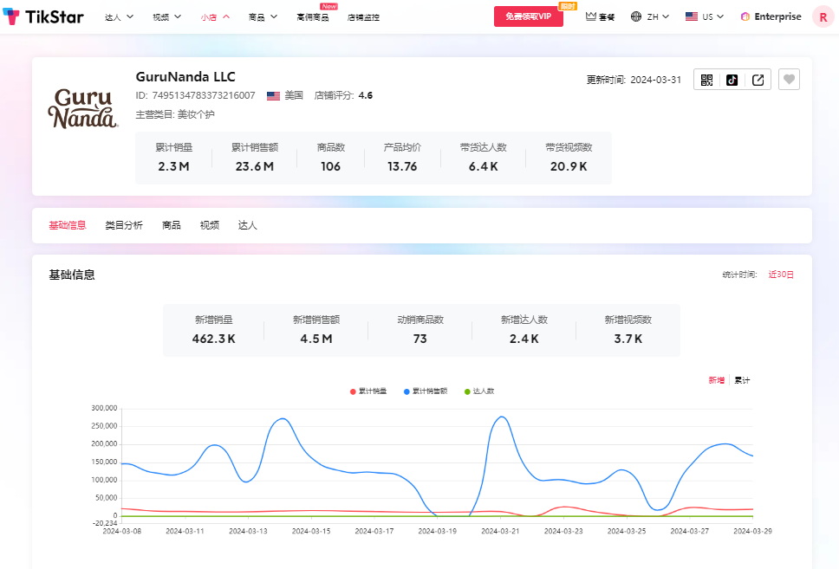
Task: Collapse the 小店 dropdown menu
Action: click(215, 17)
